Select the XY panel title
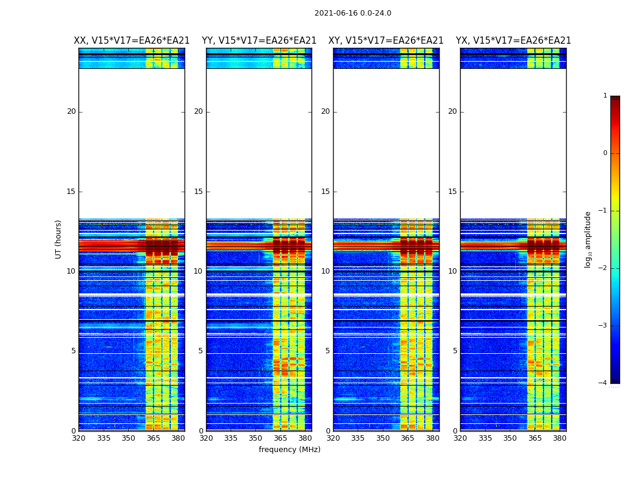Viewport: 629px width, 479px height. pos(386,41)
